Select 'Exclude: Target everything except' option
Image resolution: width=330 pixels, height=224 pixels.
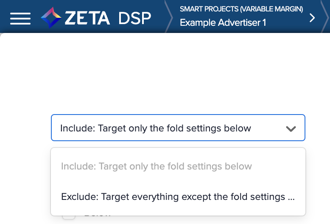(x=178, y=197)
